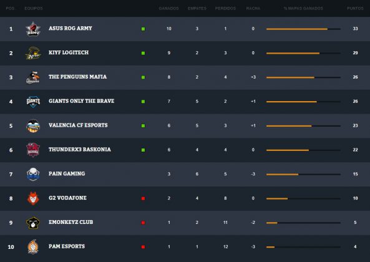Screen dimensions: 370x262
Task: Click the map win bar for ASUS ROG Army
Action: pos(303,29)
